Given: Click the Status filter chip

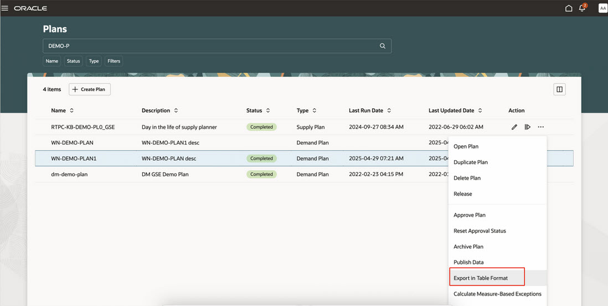Looking at the screenshot, I should pyautogui.click(x=73, y=61).
